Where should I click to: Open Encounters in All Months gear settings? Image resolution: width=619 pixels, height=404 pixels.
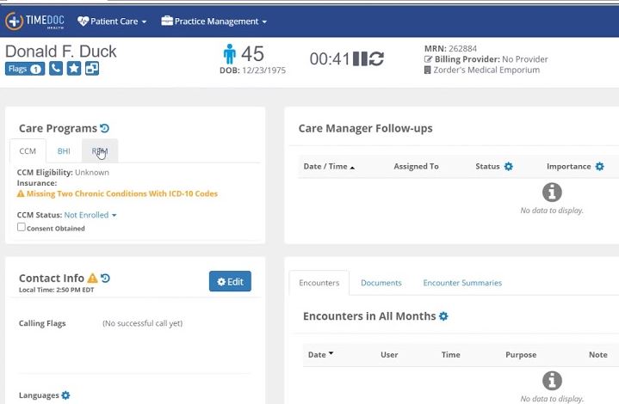click(443, 316)
